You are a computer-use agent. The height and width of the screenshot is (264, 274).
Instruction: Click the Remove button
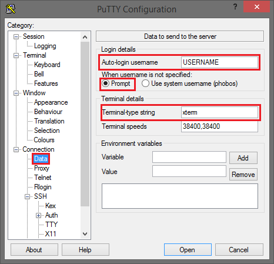(243, 174)
